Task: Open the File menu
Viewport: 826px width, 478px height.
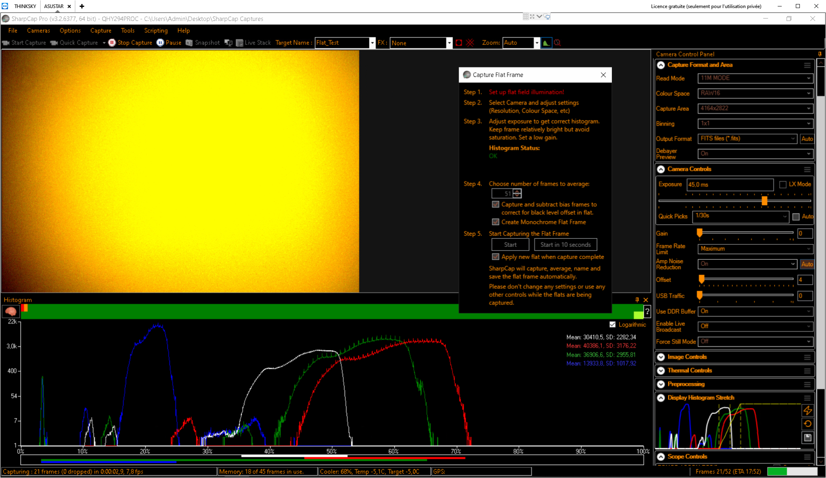Action: click(x=13, y=31)
